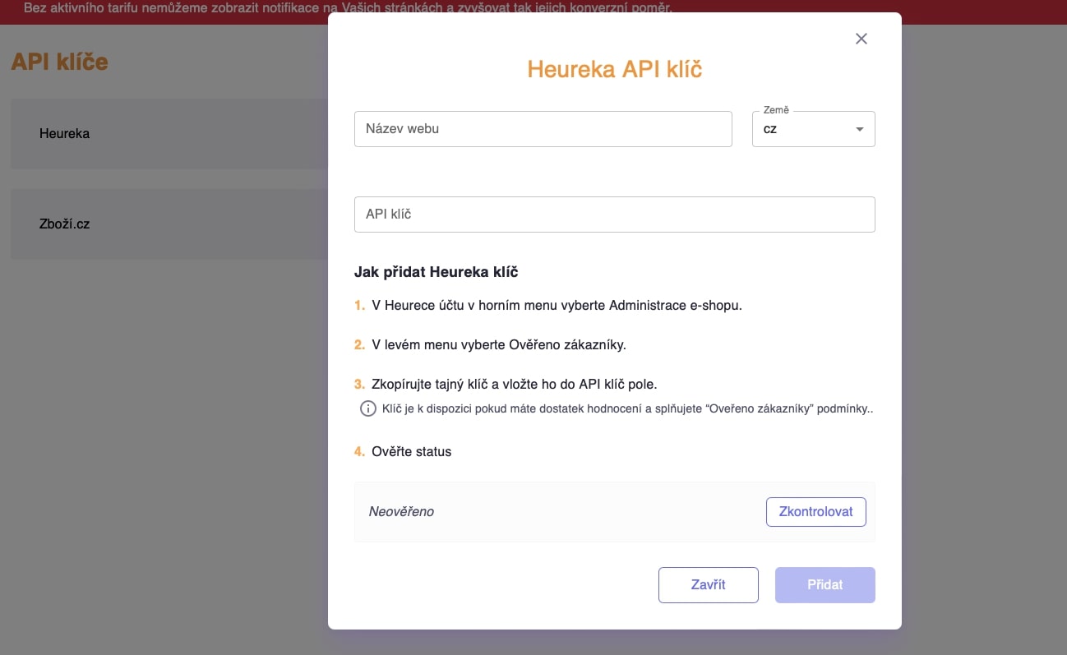Screen dimensions: 1067x655
Task: Click the Ověřte status step text
Action: tap(412, 451)
